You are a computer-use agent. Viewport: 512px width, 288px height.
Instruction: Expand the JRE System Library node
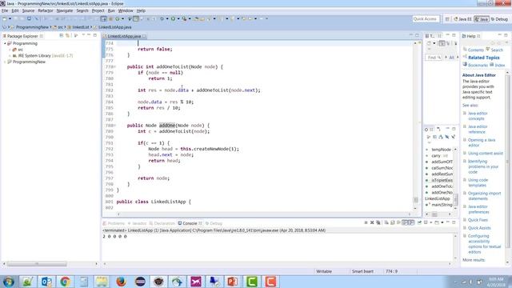pos(10,56)
